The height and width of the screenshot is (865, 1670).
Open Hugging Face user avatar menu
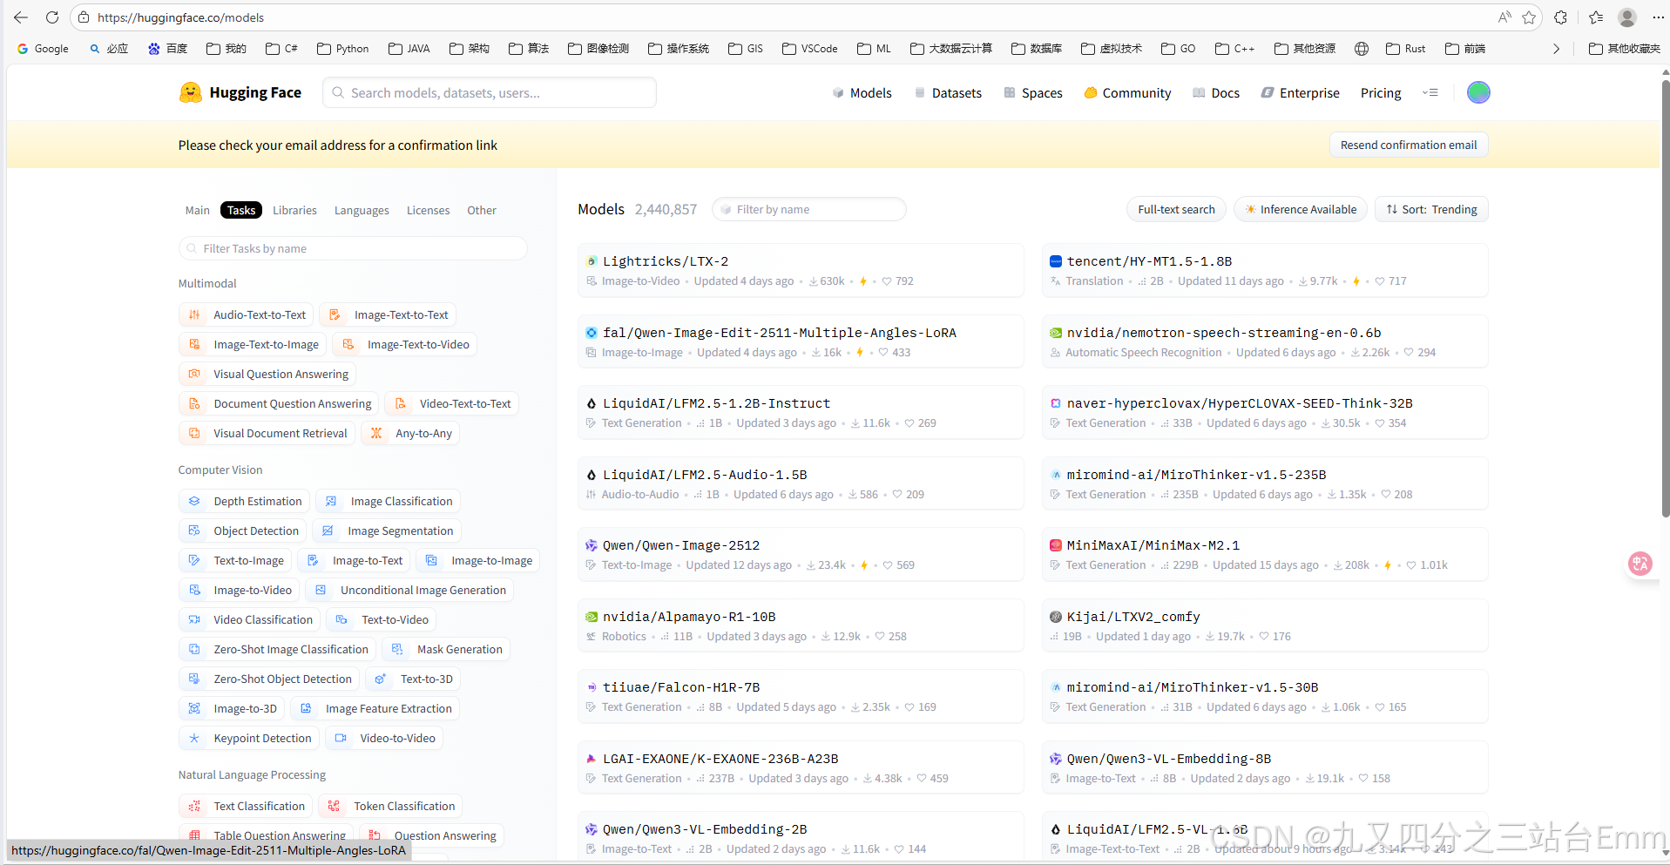click(1478, 92)
